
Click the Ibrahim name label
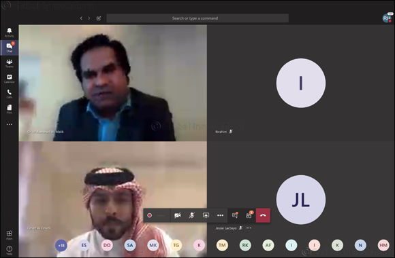[x=221, y=132]
